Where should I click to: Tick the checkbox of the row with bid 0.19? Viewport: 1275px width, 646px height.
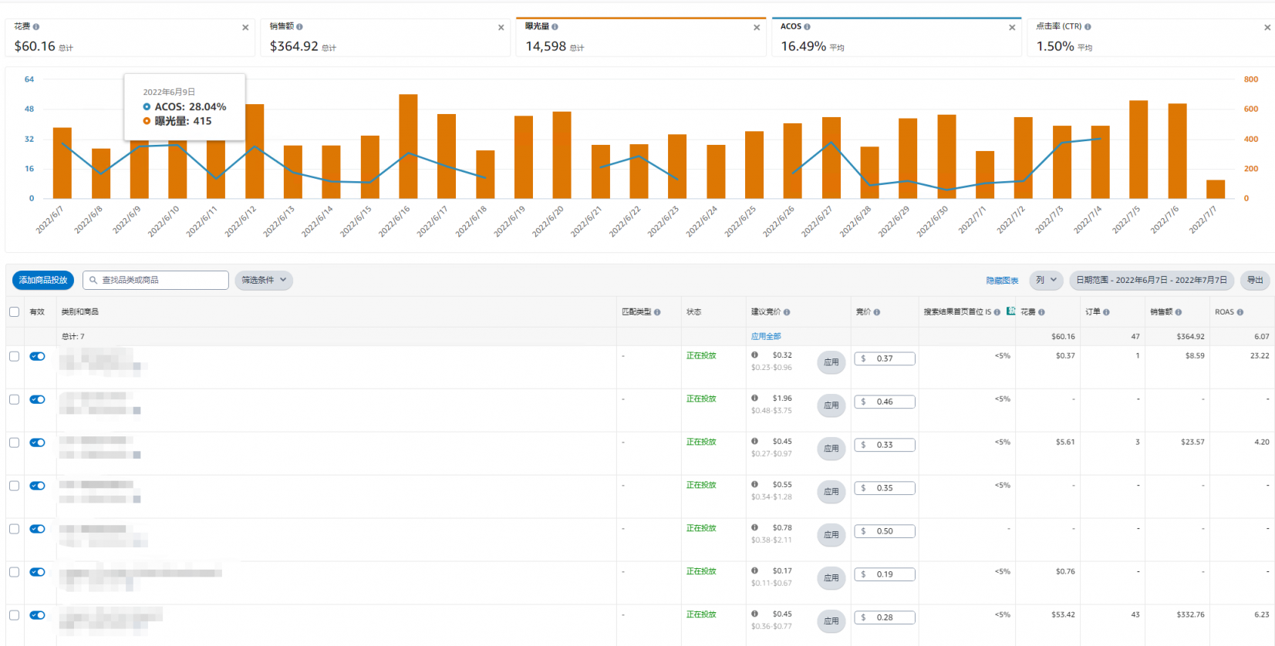point(14,572)
